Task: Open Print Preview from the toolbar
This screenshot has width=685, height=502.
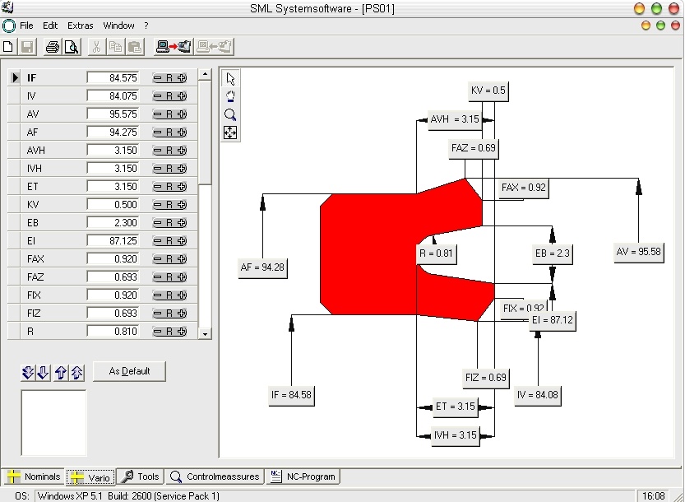Action: coord(71,46)
